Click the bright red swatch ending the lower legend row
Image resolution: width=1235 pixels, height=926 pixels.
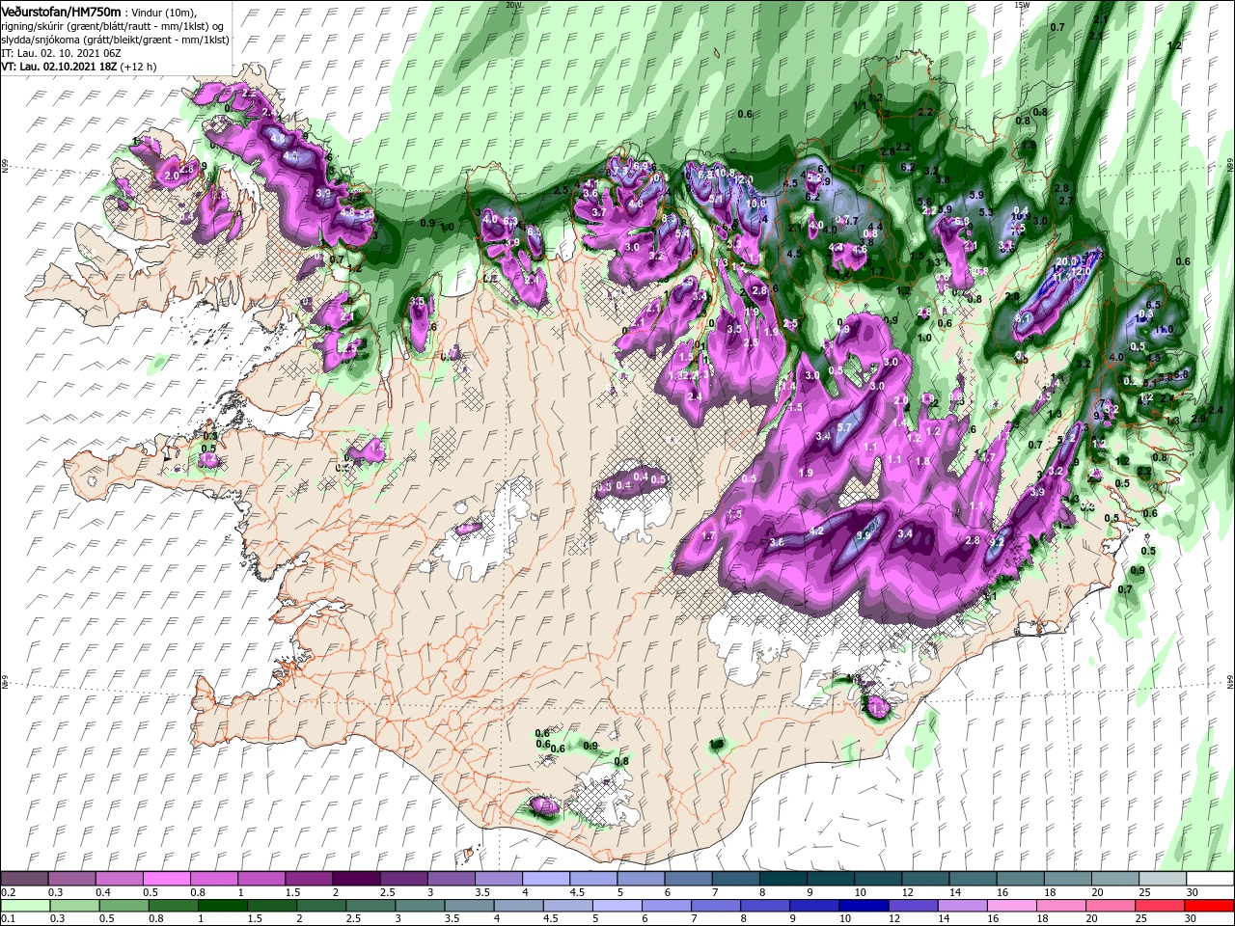tap(1210, 906)
